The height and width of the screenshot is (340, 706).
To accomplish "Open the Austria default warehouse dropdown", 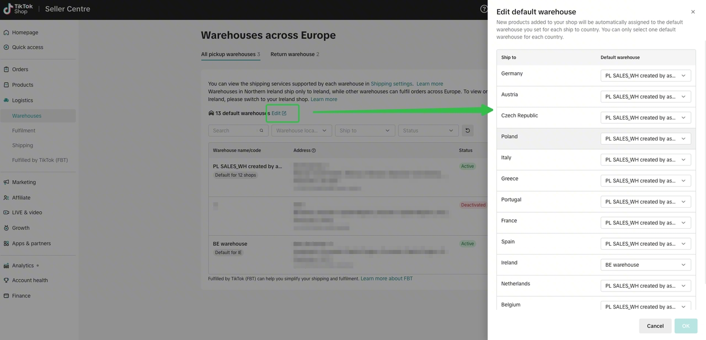I will pyautogui.click(x=645, y=97).
